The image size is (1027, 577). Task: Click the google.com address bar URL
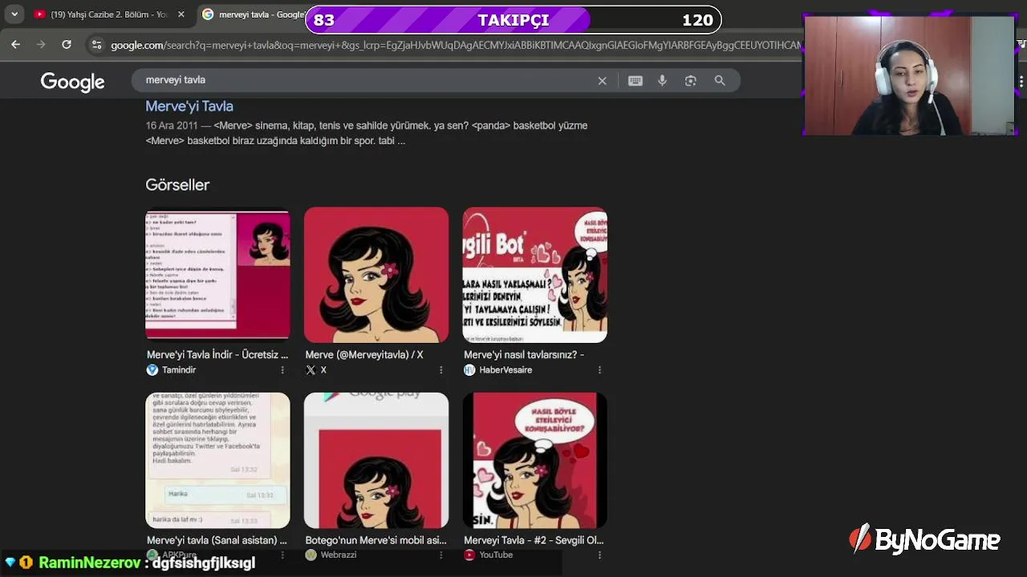(455, 46)
